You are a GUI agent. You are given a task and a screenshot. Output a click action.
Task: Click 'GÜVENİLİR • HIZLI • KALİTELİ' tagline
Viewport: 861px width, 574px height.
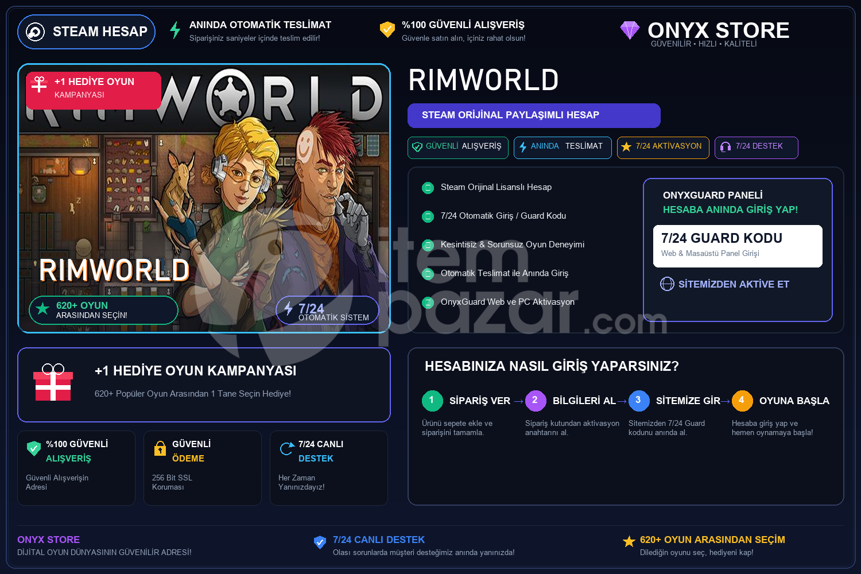[x=704, y=44]
